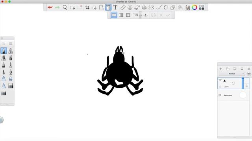Toggle the Symmetry tool
Image resolution: width=252 pixels, height=141 pixels.
(151, 7)
